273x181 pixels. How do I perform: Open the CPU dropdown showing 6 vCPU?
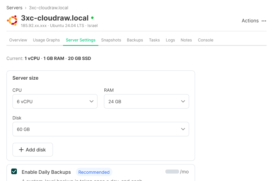[55, 101]
